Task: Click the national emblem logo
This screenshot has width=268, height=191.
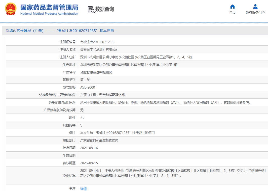Action: pos(11,9)
